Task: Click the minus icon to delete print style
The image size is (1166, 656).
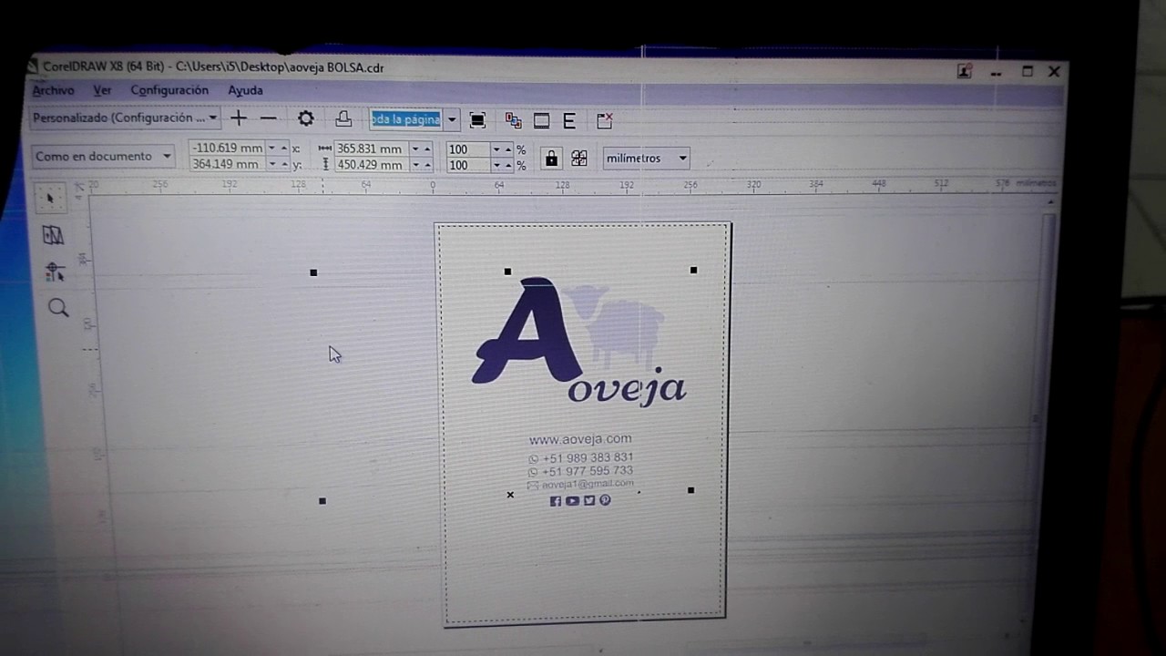Action: [268, 118]
